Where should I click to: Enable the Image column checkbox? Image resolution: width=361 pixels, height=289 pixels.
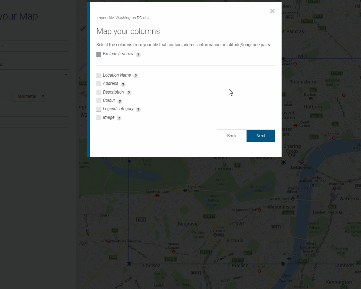[99, 117]
